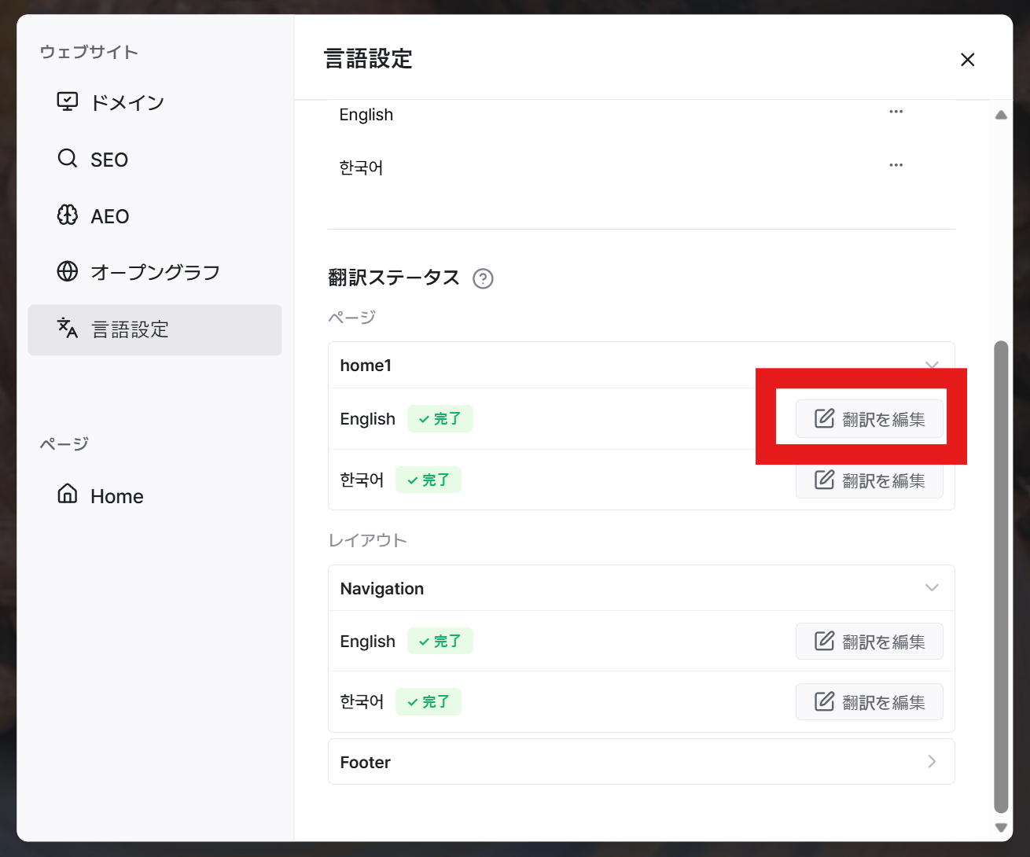Viewport: 1030px width, 857px height.
Task: Click the 翻訳ステータス heading
Action: point(394,278)
